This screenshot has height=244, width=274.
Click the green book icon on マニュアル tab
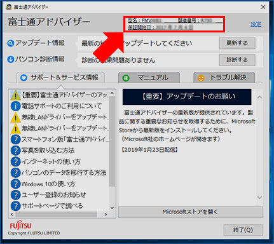tap(126, 78)
